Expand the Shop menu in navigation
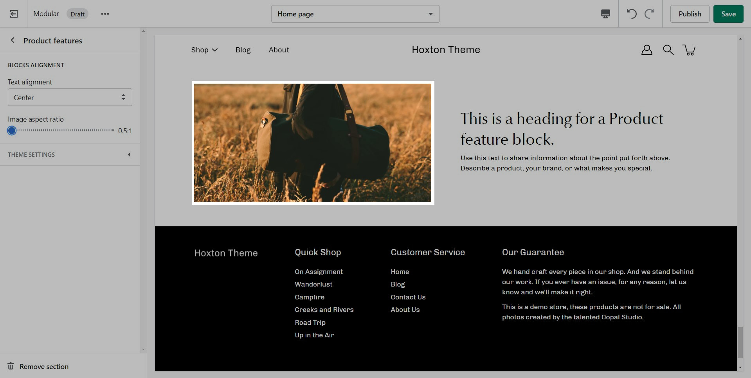Screen dimensions: 751x378 pos(204,50)
